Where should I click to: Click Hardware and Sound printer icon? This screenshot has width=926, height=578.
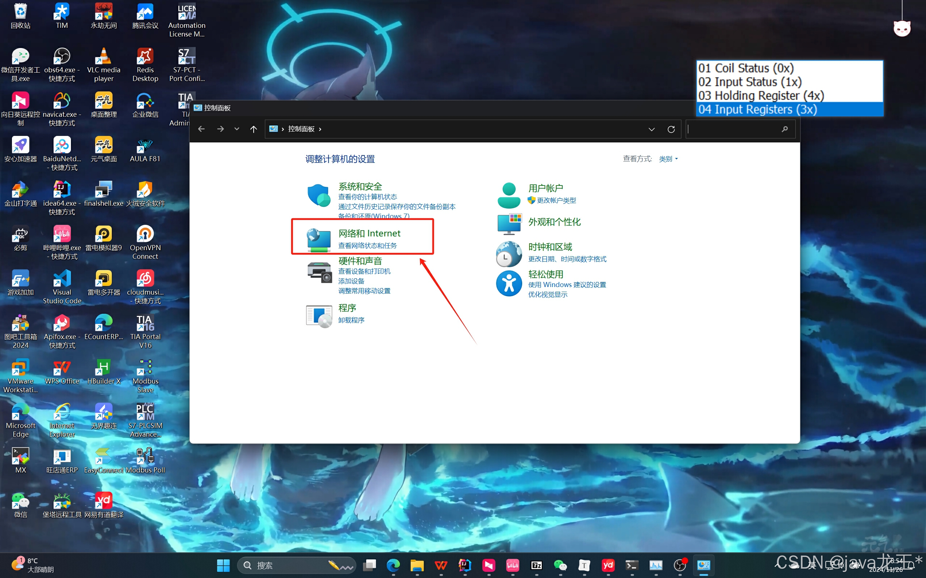point(319,272)
